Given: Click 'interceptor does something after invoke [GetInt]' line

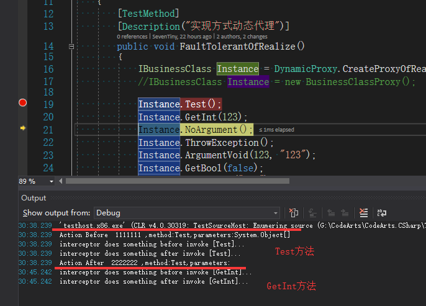Looking at the screenshot, I should point(153,281).
